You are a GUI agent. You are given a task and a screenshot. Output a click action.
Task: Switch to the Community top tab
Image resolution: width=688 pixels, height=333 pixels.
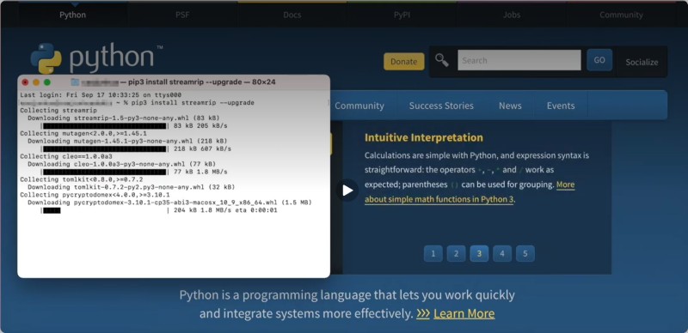point(621,15)
